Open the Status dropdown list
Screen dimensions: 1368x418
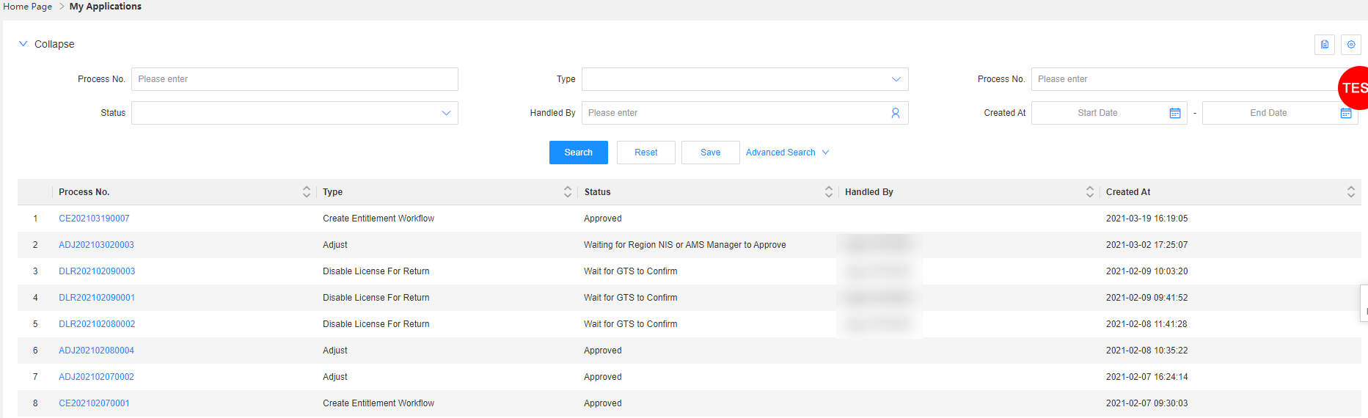(x=294, y=113)
